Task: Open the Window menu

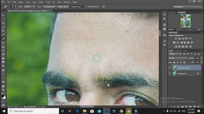Action: tap(67, 2)
